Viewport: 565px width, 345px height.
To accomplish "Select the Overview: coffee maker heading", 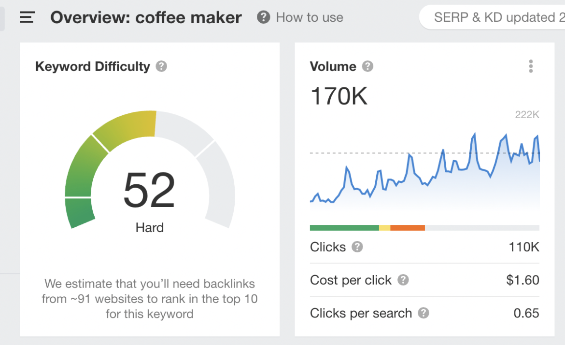I will pos(146,17).
